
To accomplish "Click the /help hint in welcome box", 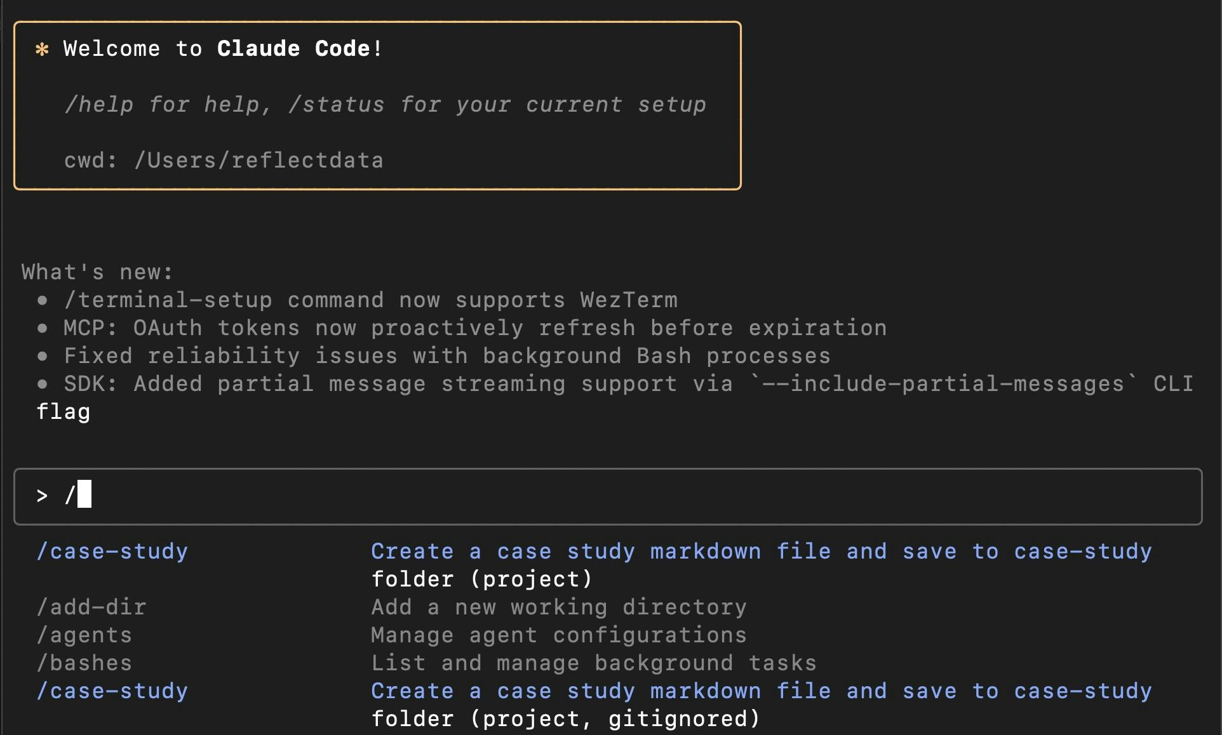I will (x=98, y=105).
